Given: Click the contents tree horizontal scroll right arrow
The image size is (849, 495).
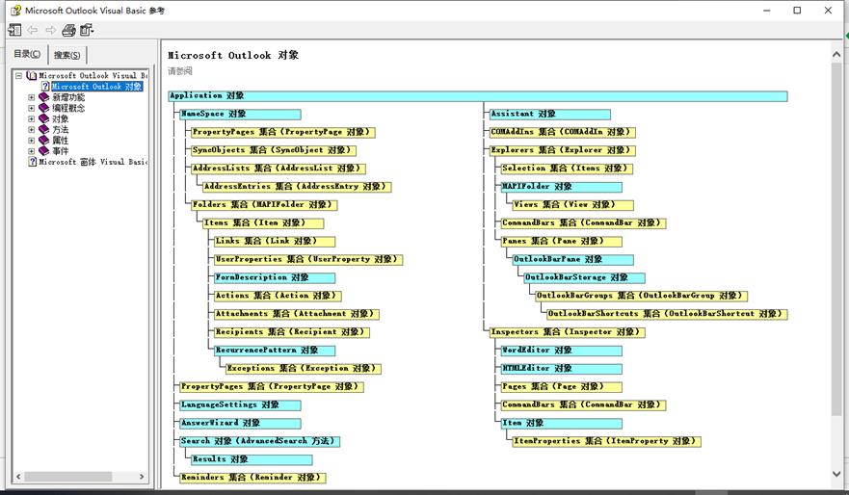Looking at the screenshot, I should point(142,477).
